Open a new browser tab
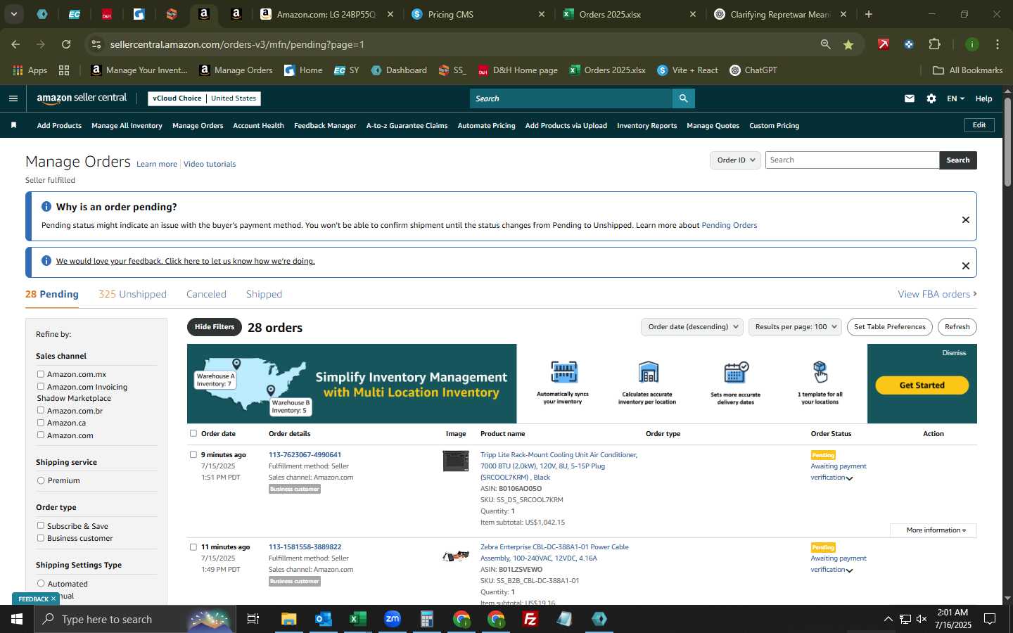 pyautogui.click(x=869, y=14)
